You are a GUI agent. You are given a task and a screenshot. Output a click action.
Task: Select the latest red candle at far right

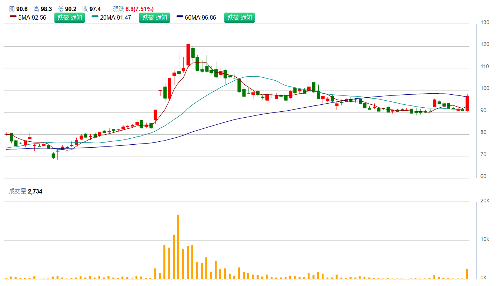pyautogui.click(x=467, y=103)
